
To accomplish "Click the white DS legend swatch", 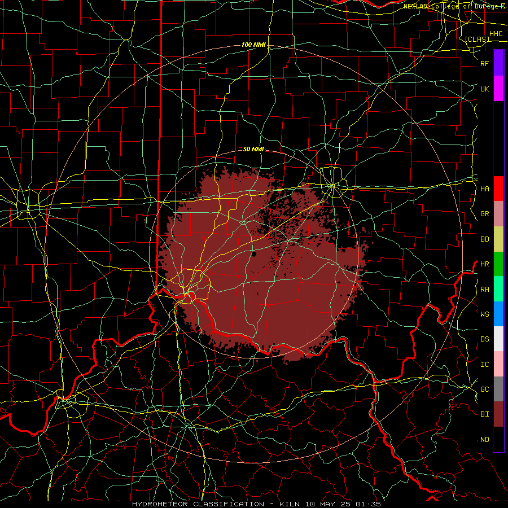I will point(498,339).
